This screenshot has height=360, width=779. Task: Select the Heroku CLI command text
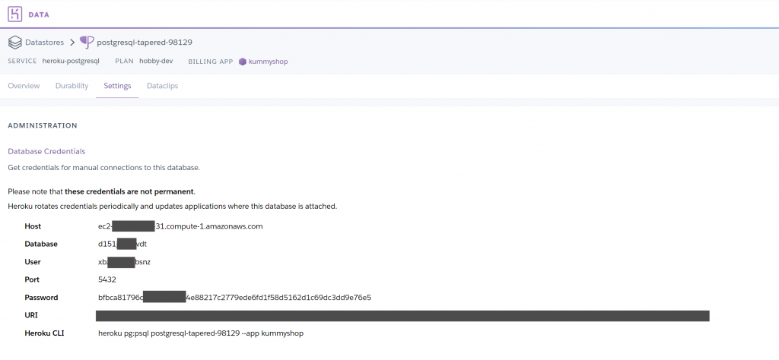(201, 333)
